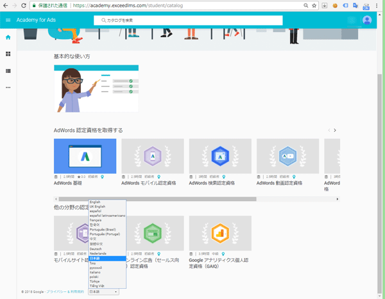385x299 pixels.
Task: Click badge icon under AdWords 動画認定資格
Action: tap(294, 177)
